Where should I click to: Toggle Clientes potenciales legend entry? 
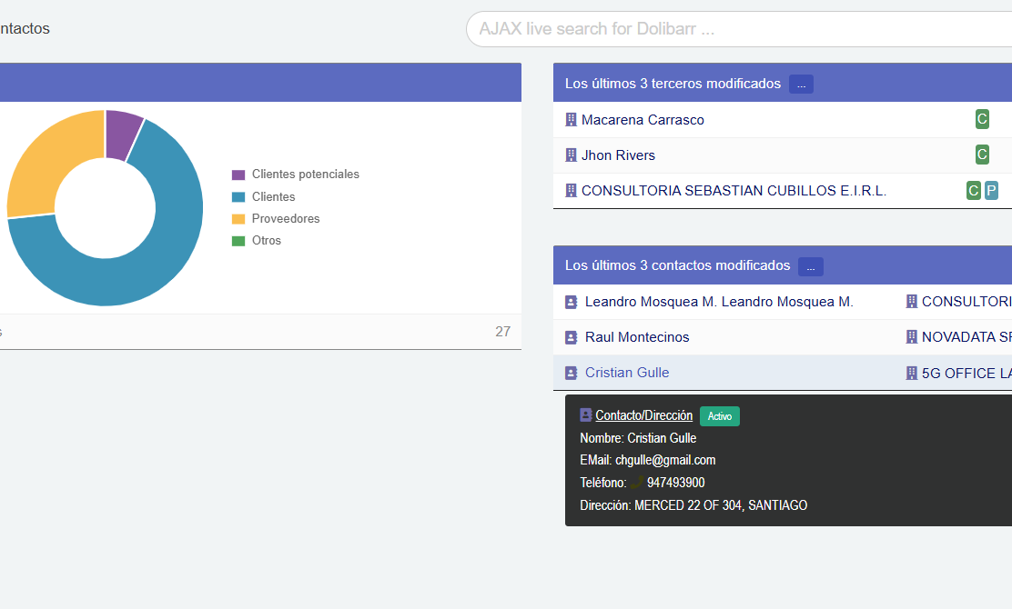[305, 175]
